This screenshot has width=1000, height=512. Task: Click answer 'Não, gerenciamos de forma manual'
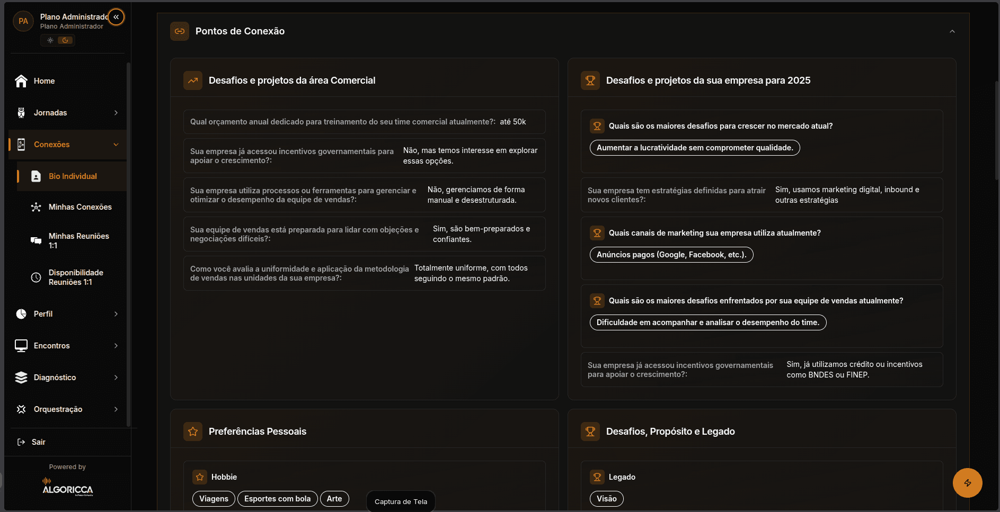pos(476,195)
